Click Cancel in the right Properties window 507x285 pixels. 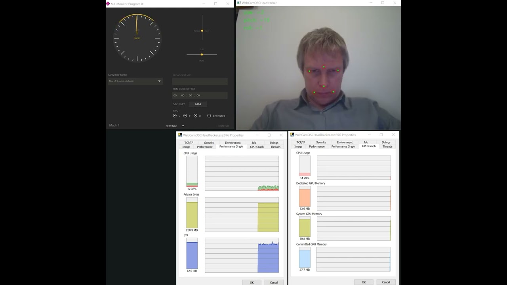pos(386,282)
